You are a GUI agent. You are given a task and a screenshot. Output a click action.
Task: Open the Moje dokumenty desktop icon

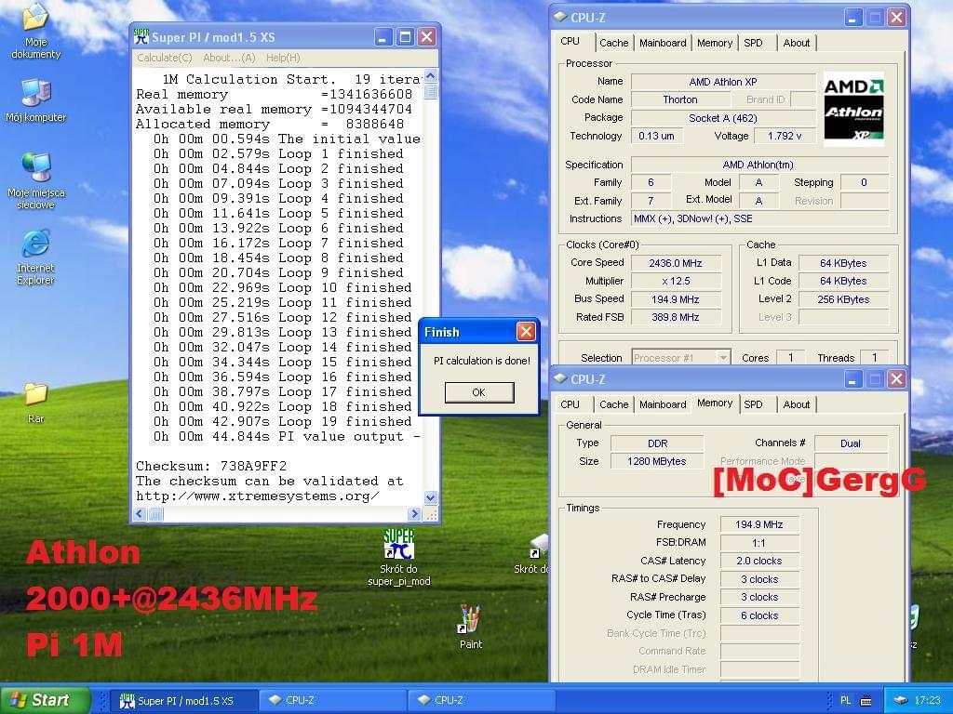[35, 17]
